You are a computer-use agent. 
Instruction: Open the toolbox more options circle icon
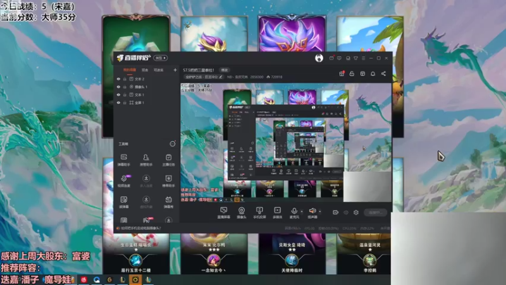pyautogui.click(x=172, y=144)
